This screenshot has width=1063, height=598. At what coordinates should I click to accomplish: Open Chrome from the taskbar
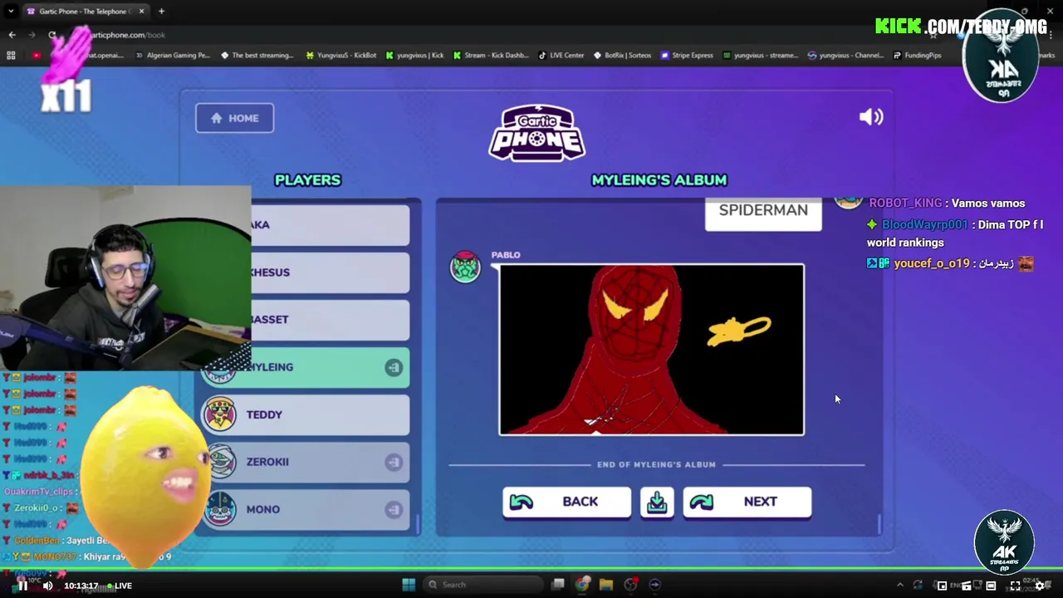tap(582, 585)
